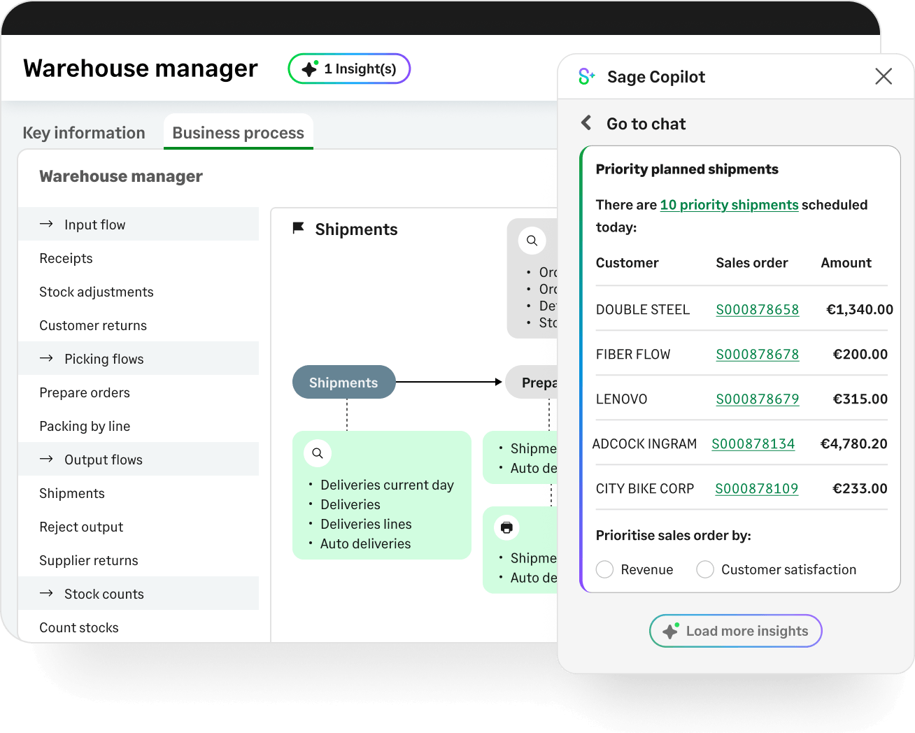This screenshot has width=915, height=733.
Task: Click the Sales order column header
Action: 751,263
